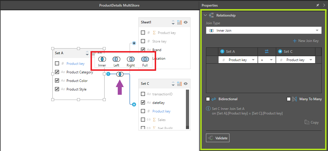
Task: Click the sort arrows in Set A header
Action: (87, 53)
